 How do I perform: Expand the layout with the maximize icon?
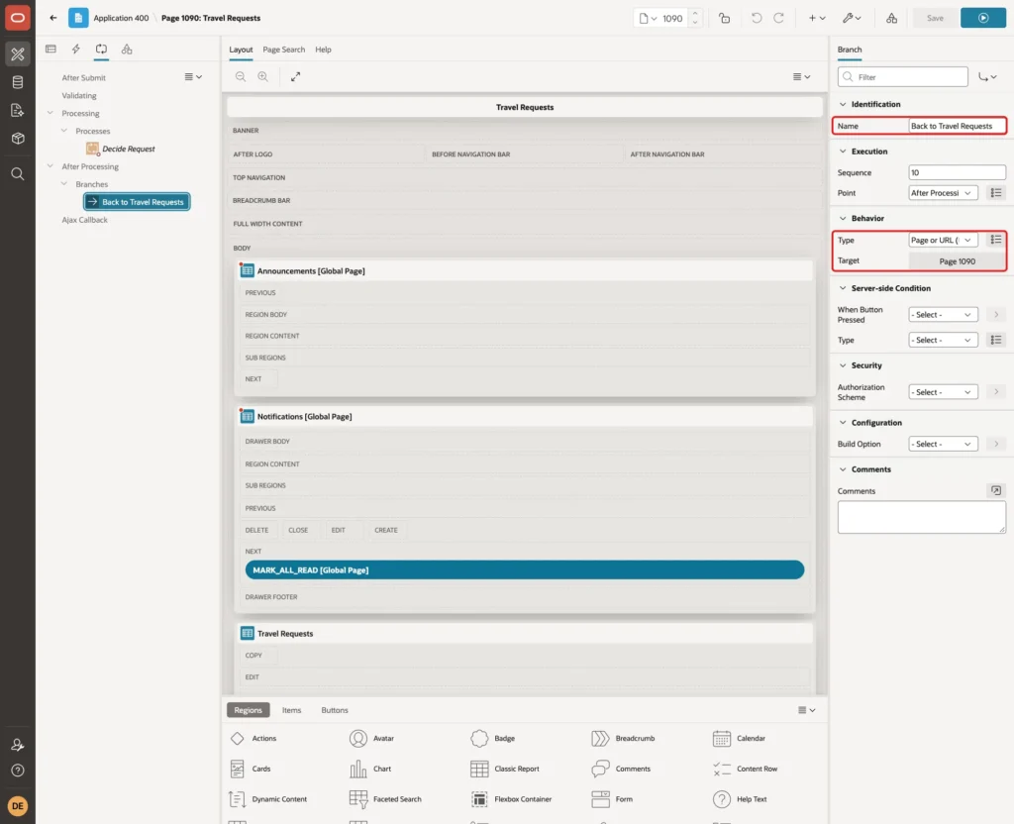click(295, 76)
